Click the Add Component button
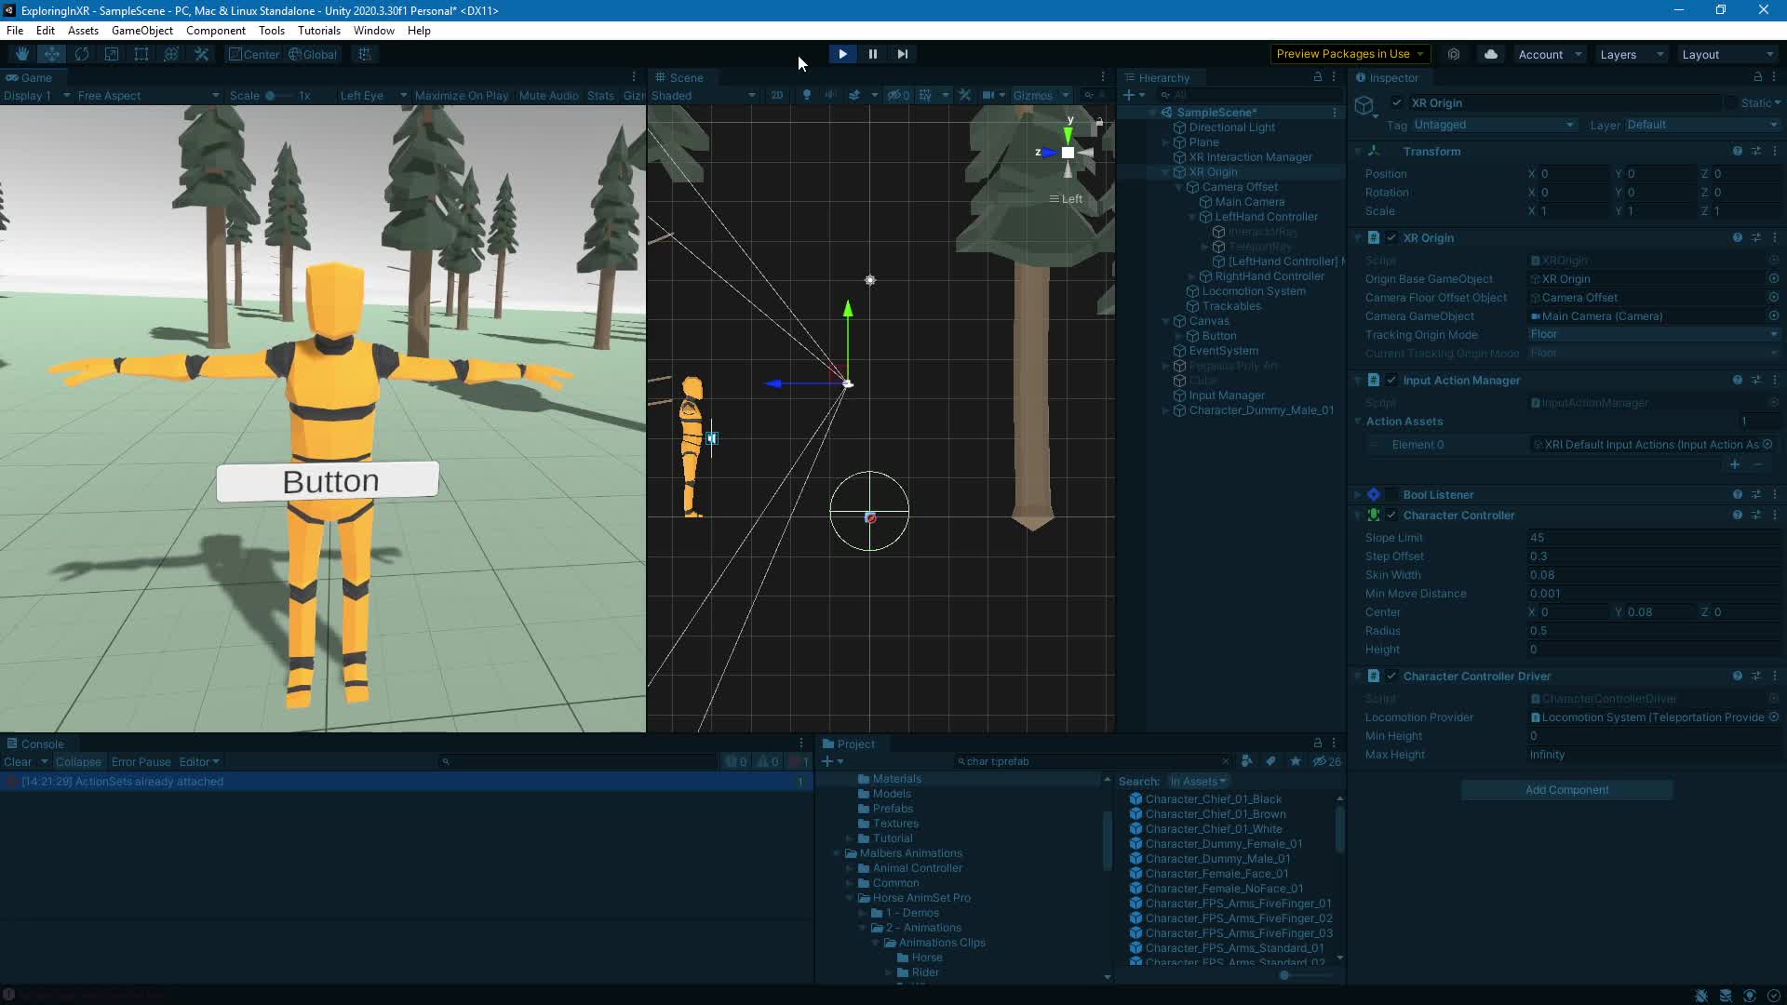This screenshot has height=1005, width=1787. [1566, 790]
